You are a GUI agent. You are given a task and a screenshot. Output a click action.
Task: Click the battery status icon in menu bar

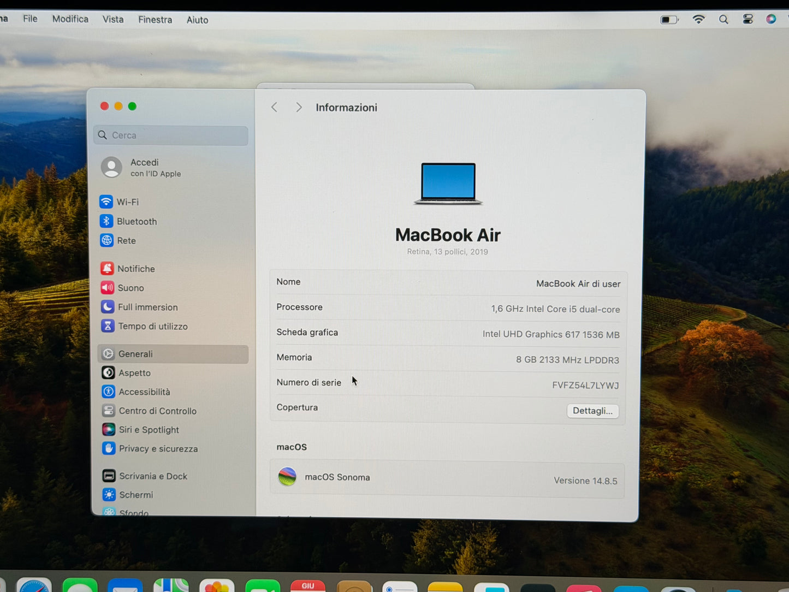(x=669, y=20)
